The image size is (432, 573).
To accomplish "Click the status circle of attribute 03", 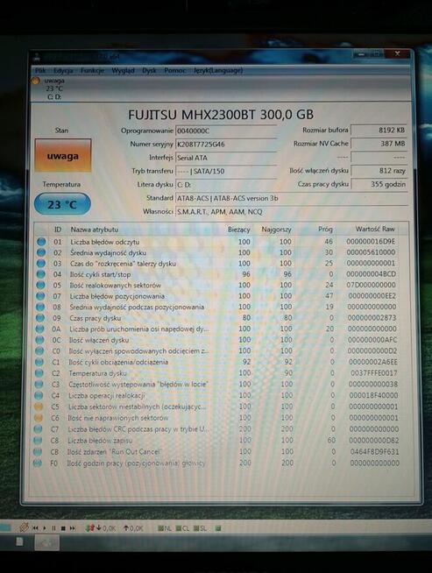I will tap(41, 264).
